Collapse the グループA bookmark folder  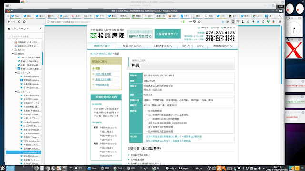[x=16, y=73]
